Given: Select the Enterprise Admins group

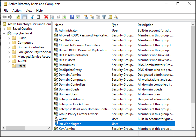Looking at the screenshot, I should pyautogui.click(x=71, y=99).
